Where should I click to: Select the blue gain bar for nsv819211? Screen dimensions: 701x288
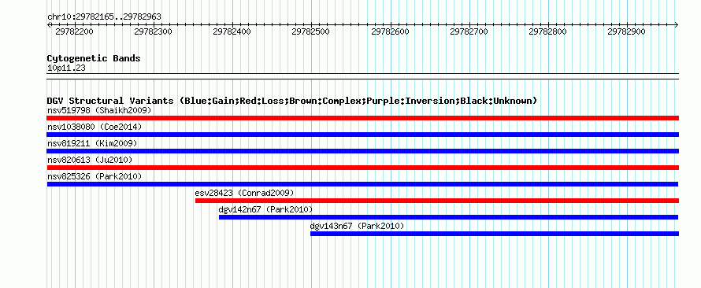tap(362, 151)
